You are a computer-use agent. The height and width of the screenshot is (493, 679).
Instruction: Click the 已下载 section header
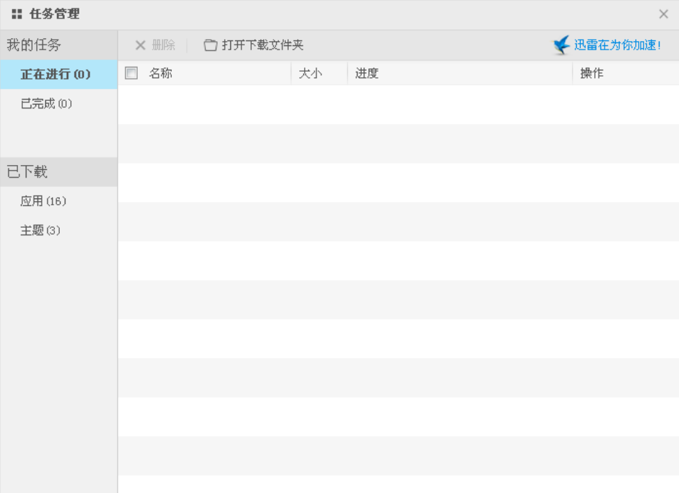pyautogui.click(x=27, y=172)
